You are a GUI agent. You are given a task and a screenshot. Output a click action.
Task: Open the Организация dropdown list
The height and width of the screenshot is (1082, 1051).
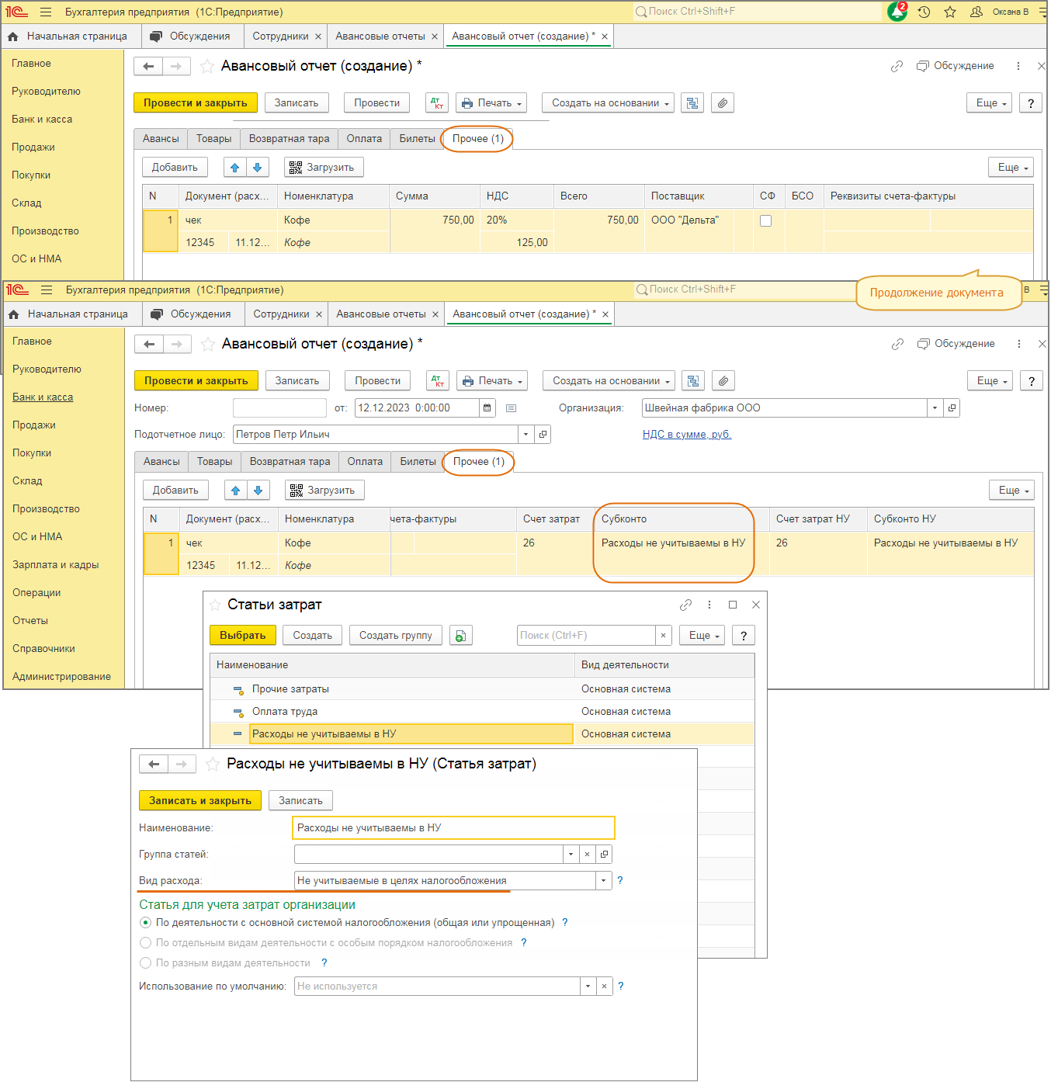click(935, 408)
